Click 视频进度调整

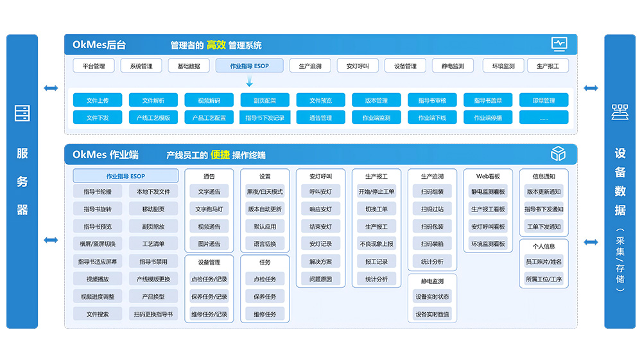tap(98, 297)
